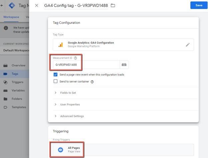Click the Triggering section heading
This screenshot has width=208, height=158.
point(61,131)
